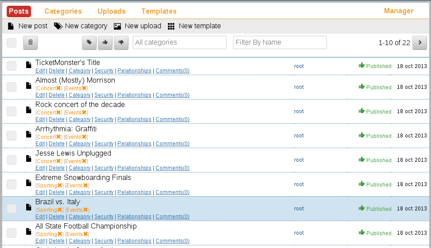Open the Templates tab
The width and height of the screenshot is (431, 248).
tap(159, 11)
